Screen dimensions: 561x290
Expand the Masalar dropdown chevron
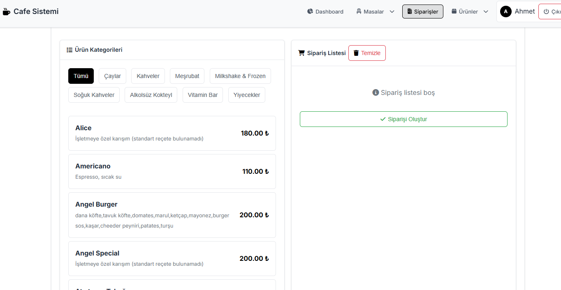(392, 12)
